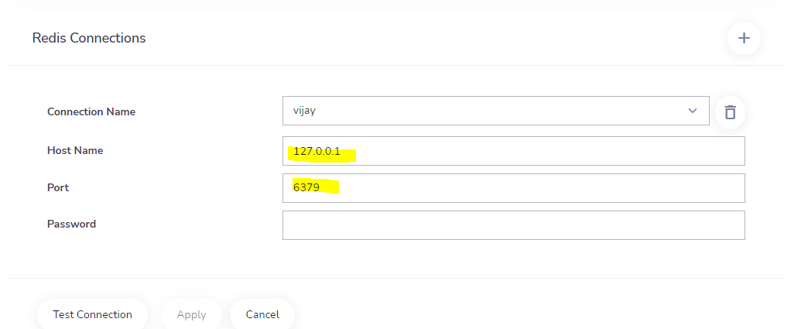Click the Apply button
Viewport: 801px width, 329px height.
pos(192,314)
